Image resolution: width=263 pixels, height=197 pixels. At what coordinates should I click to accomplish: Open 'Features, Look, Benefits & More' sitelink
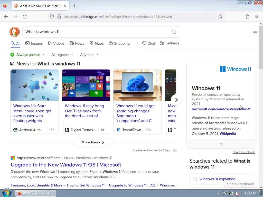pos(36,185)
